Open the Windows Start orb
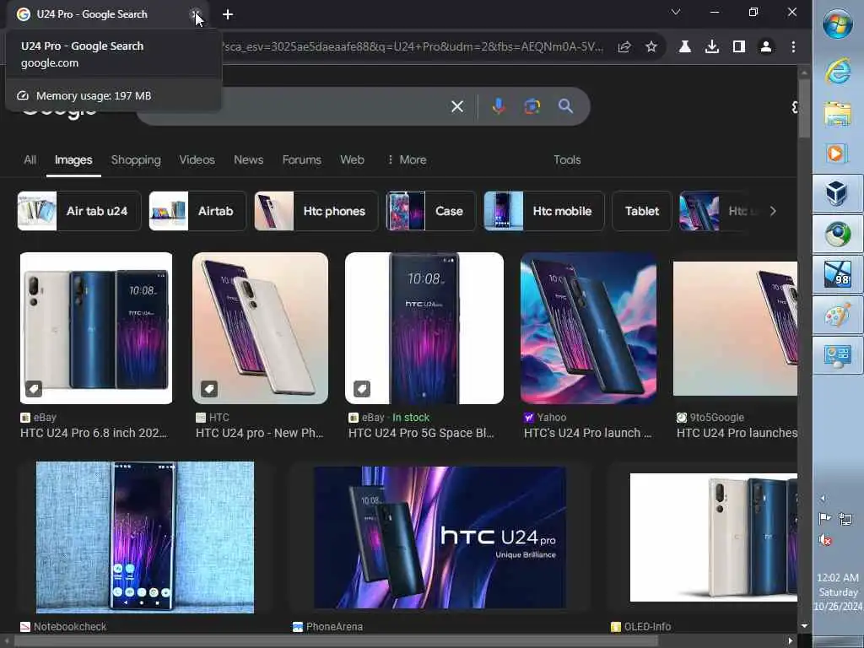This screenshot has height=648, width=864. [x=838, y=24]
